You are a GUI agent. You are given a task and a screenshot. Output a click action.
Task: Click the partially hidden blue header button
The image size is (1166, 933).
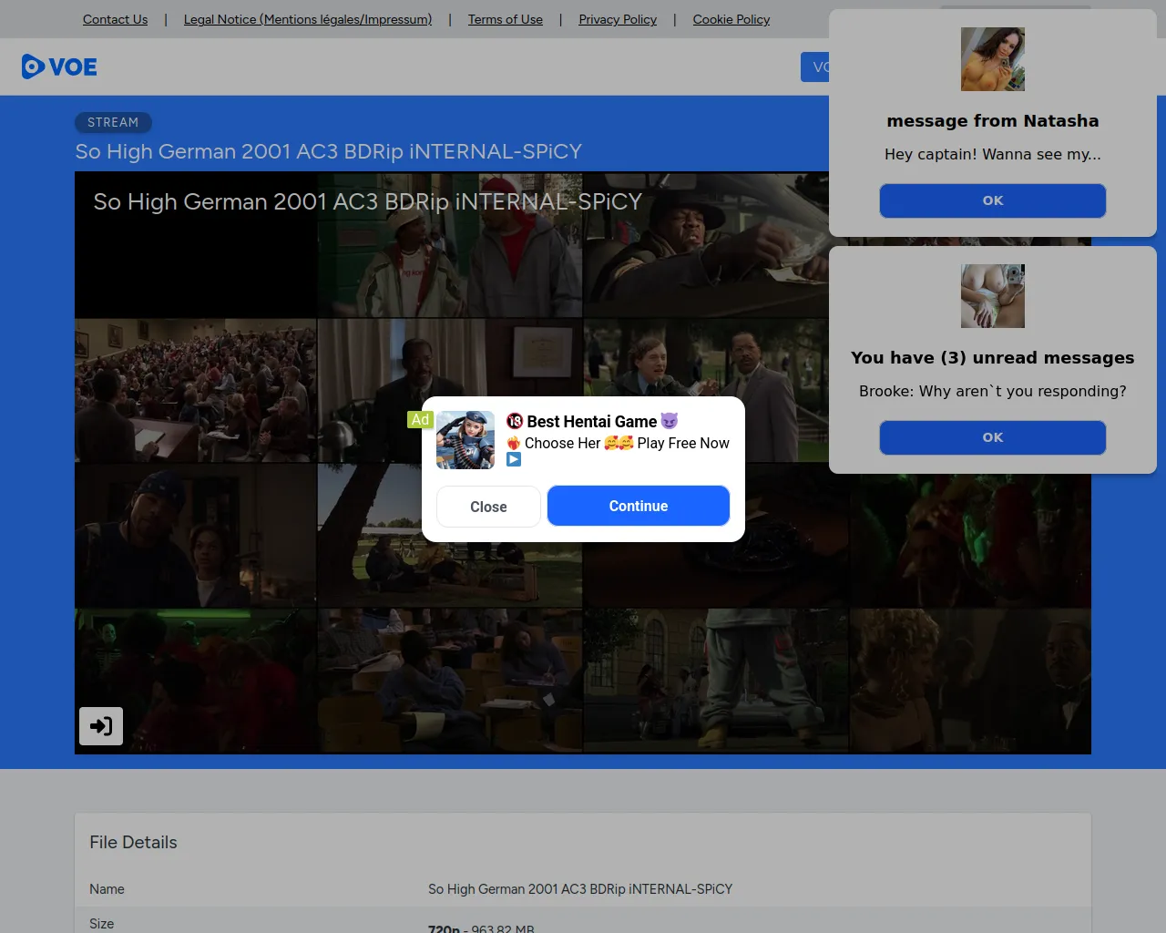coord(814,67)
